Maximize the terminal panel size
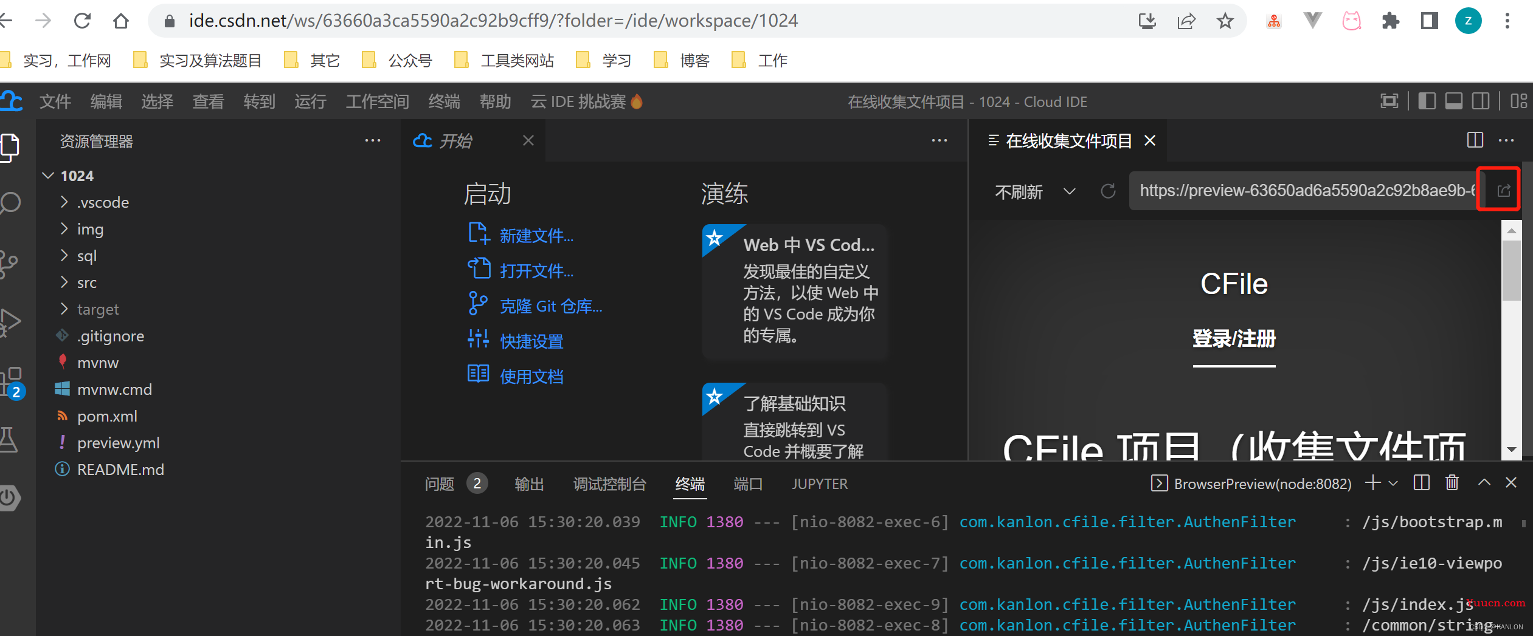 [x=1484, y=483]
